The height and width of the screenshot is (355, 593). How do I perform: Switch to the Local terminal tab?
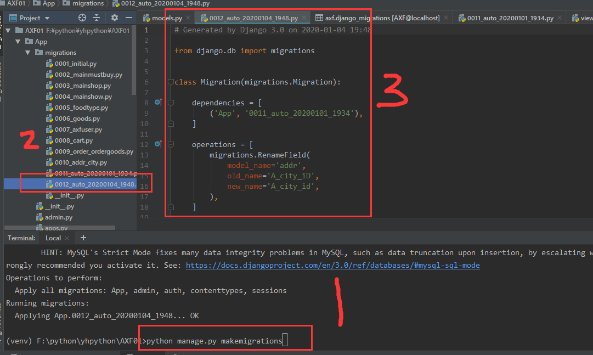pos(53,238)
